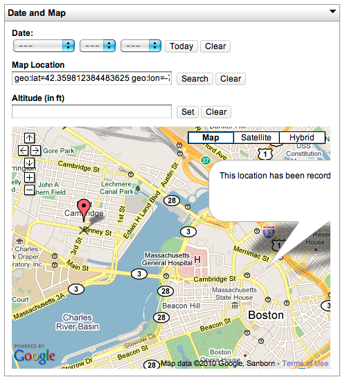The width and height of the screenshot is (347, 386).
Task: Click the Boston city label
Action: [x=266, y=315]
